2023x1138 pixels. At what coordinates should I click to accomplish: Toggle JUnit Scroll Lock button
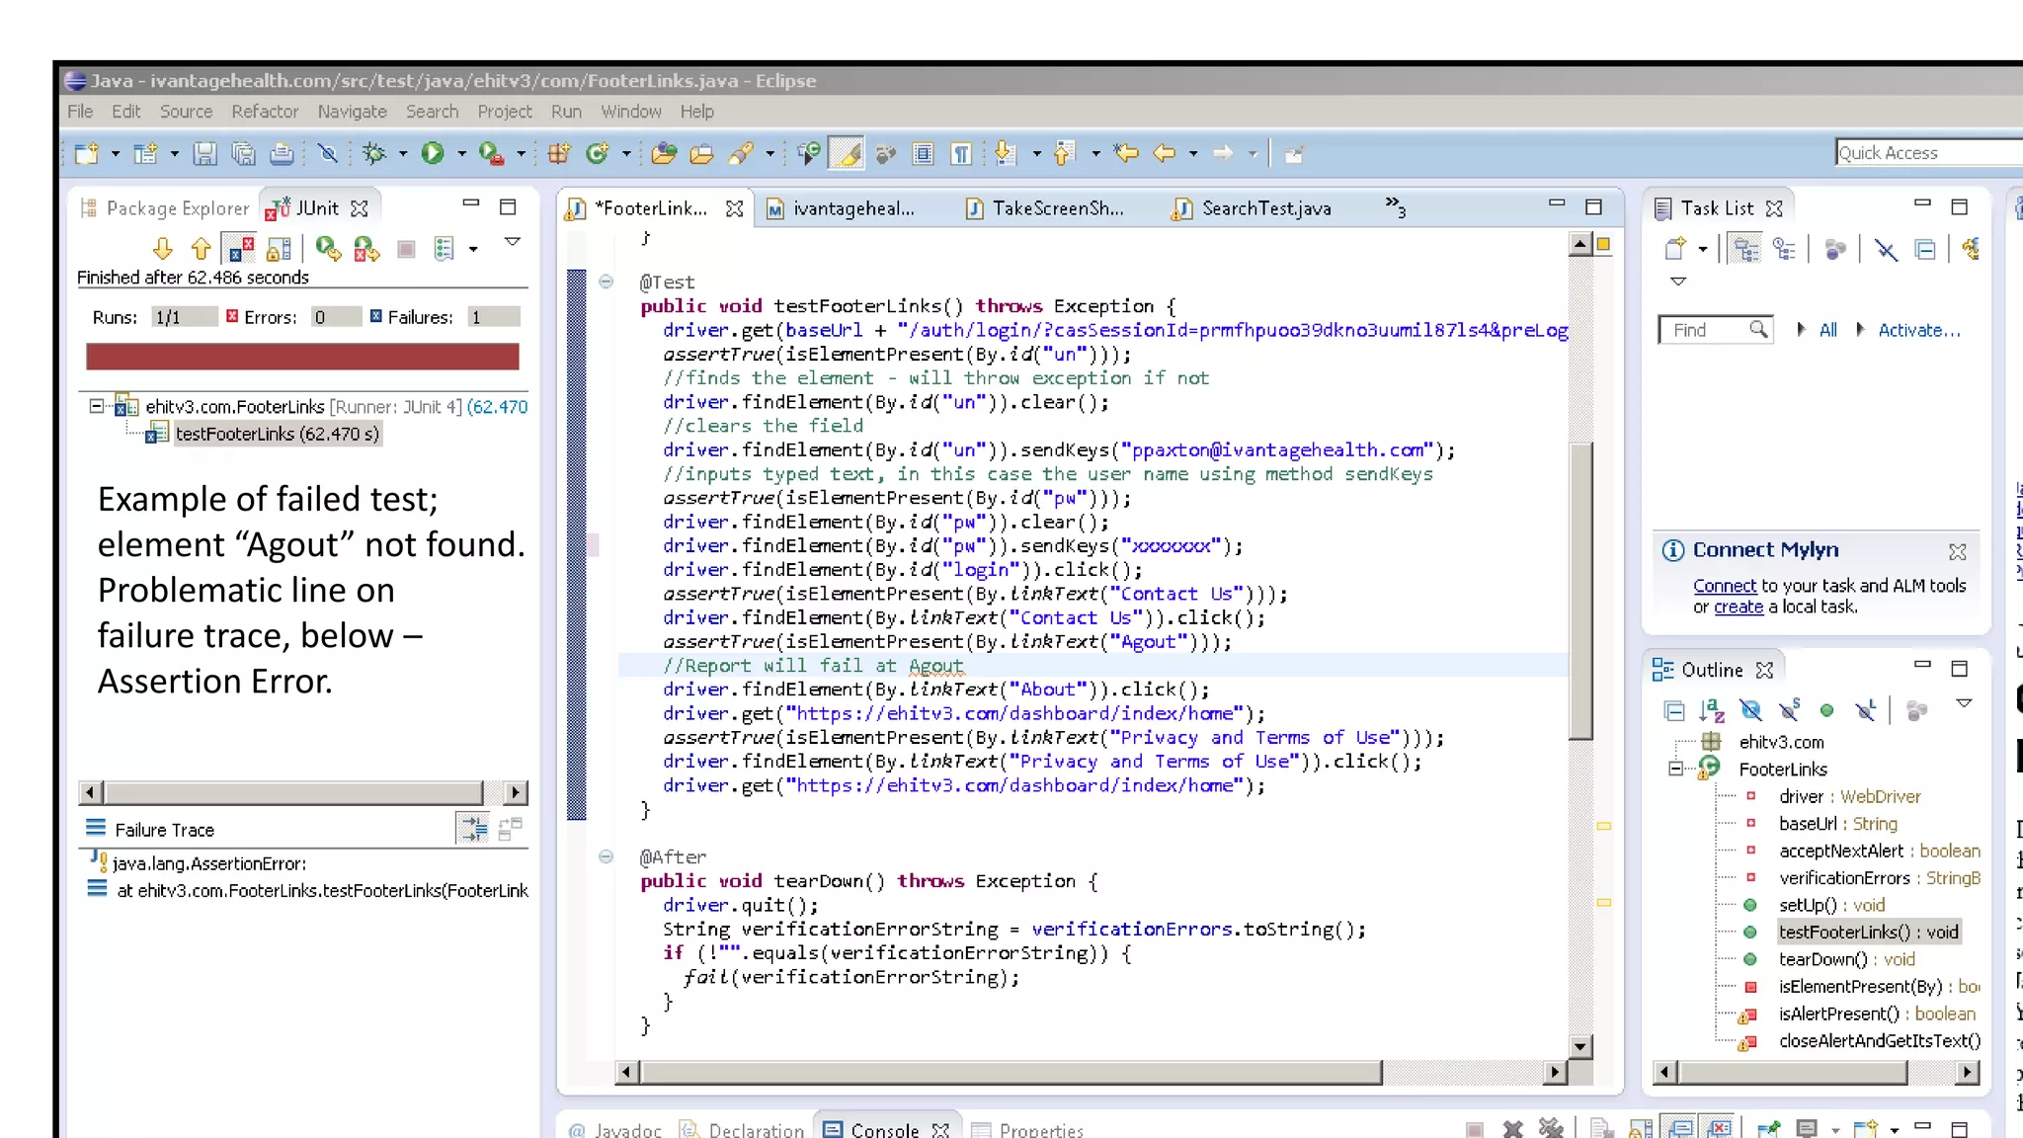pyautogui.click(x=279, y=249)
